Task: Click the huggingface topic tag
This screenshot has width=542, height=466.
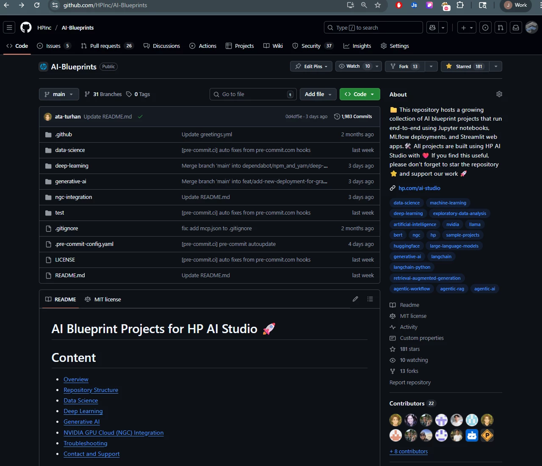Action: tap(406, 246)
